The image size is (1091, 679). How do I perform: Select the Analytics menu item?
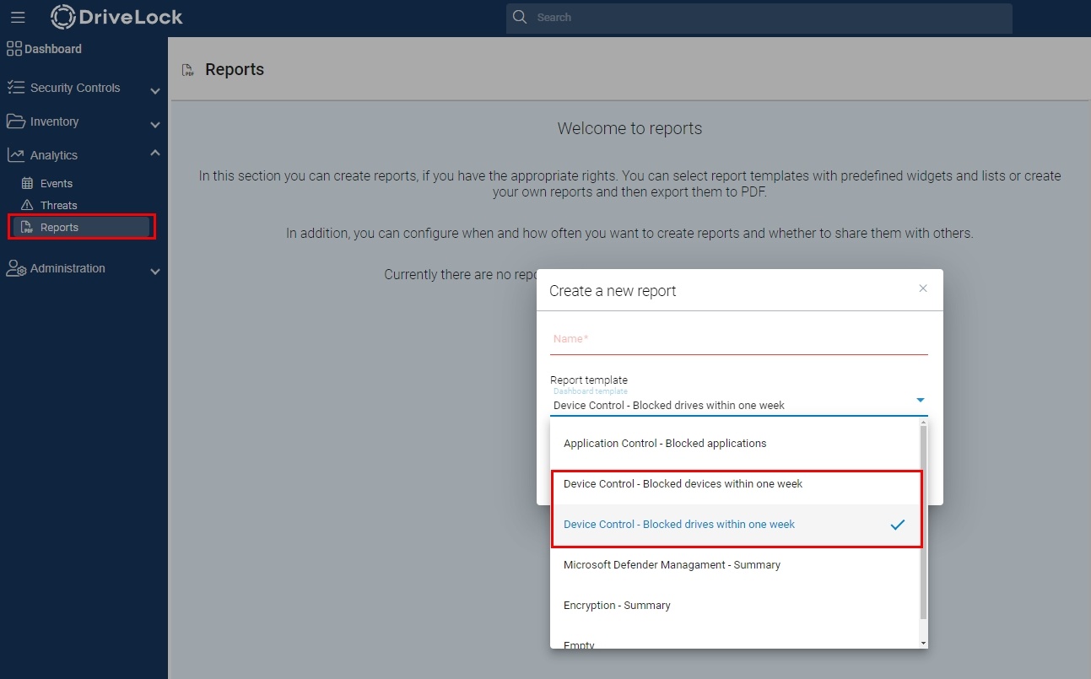click(x=54, y=155)
